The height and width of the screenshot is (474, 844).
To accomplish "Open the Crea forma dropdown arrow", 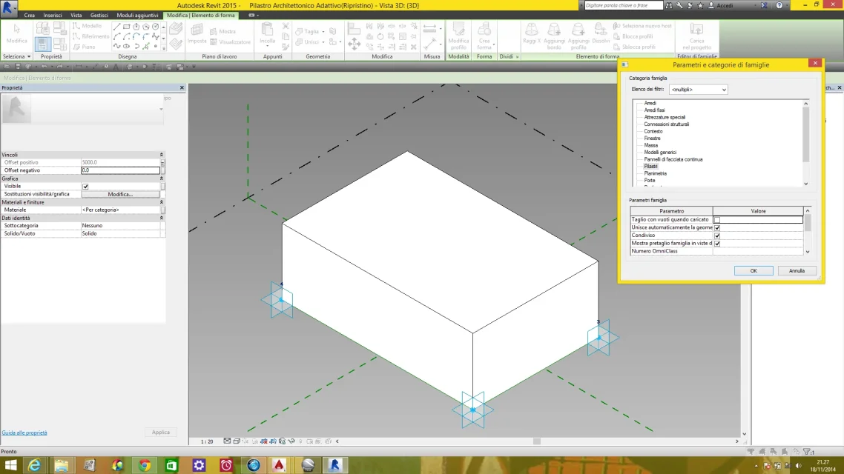I will point(494,44).
